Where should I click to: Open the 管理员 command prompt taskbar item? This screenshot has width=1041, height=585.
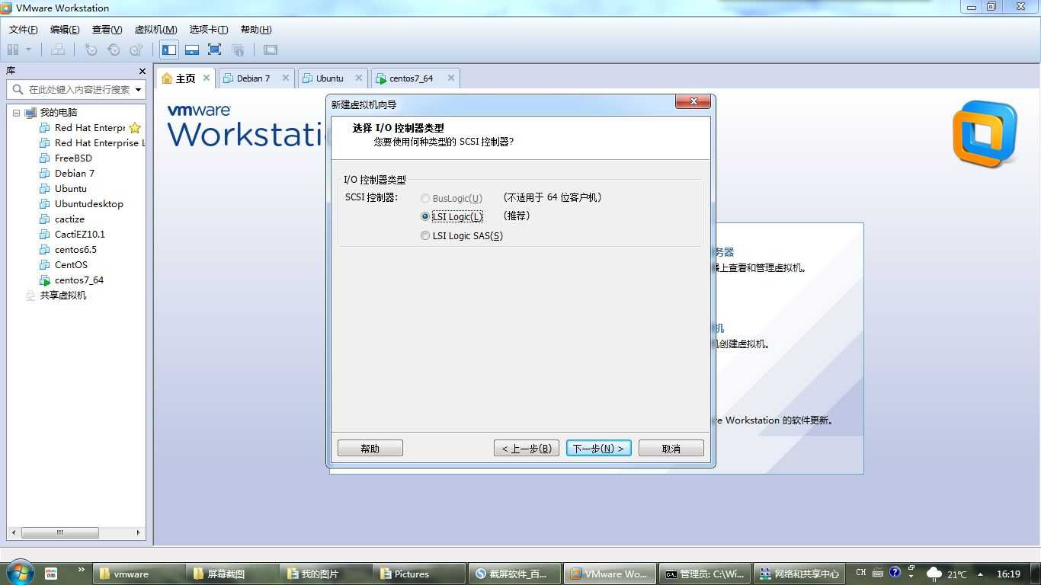(x=704, y=574)
